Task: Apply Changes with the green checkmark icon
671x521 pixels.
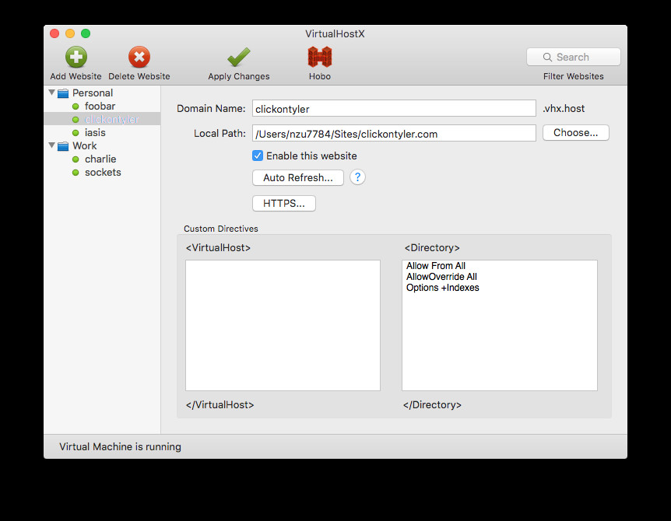Action: pos(239,58)
